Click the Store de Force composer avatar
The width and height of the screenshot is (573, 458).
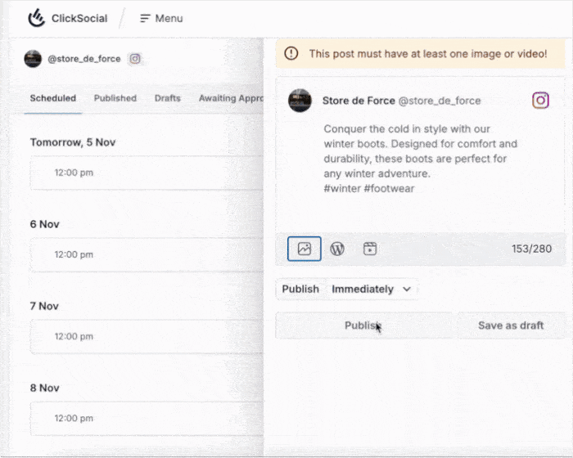300,101
